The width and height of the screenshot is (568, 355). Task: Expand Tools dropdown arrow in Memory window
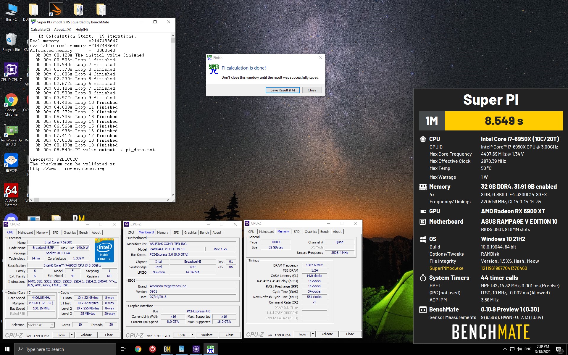313,334
